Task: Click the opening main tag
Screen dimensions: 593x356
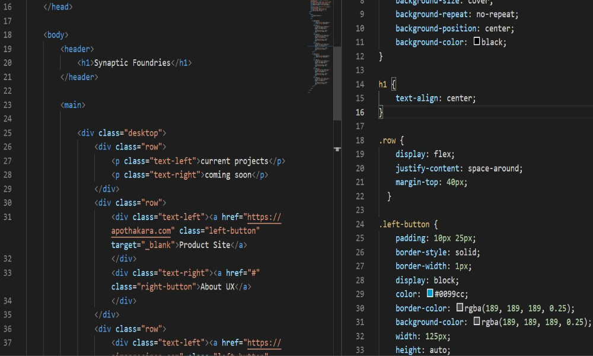Action: [x=73, y=105]
